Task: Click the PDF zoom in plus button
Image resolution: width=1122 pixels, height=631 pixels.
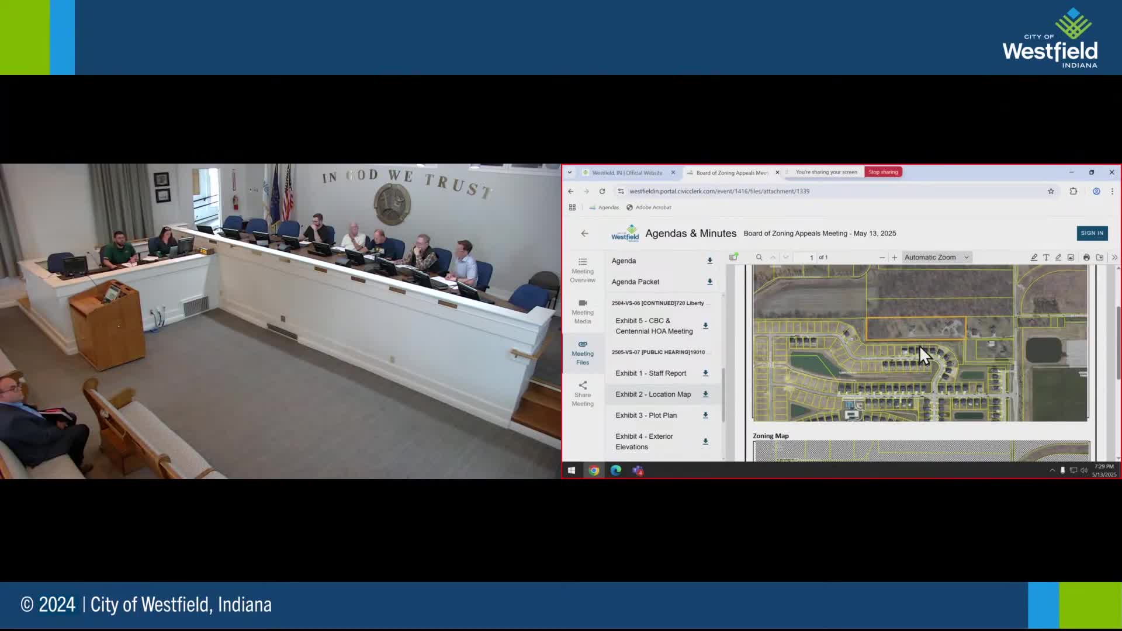Action: coord(895,258)
